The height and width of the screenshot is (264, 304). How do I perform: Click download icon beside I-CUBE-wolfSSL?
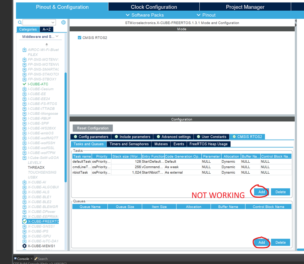[x=24, y=148]
